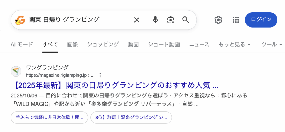Viewport: 285px width, 132px height.
Task: Switch to the 画像 tab
Action: click(72, 44)
